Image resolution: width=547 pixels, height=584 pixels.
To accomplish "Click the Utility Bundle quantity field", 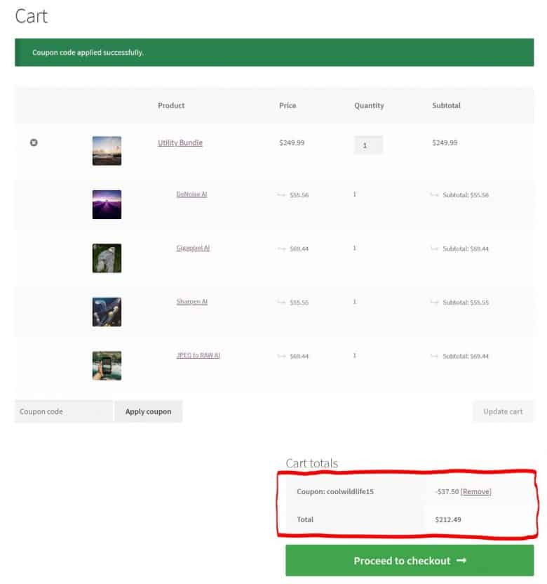I will tap(368, 145).
